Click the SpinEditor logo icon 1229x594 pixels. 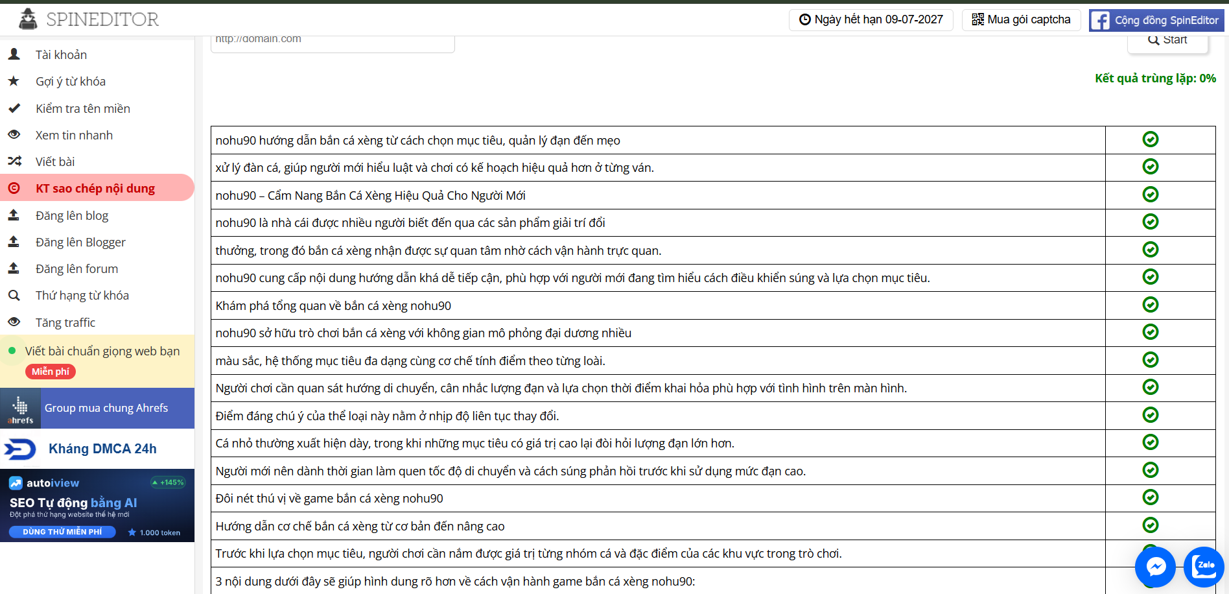click(28, 19)
